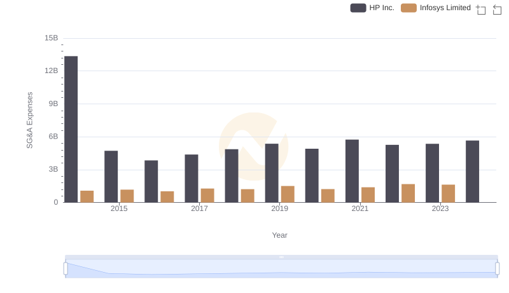Click the HP Inc. bar for 2015

point(111,177)
